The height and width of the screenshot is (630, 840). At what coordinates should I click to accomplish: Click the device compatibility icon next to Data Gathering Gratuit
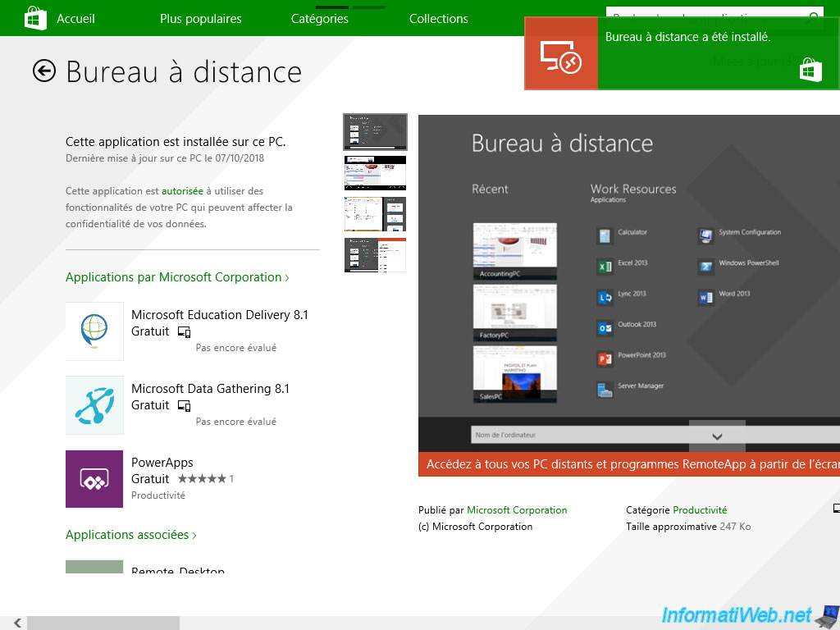click(184, 406)
